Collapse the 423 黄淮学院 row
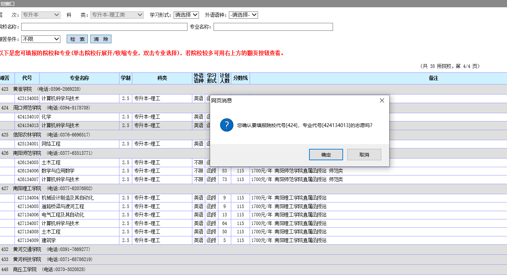Image resolution: width=507 pixels, height=279 pixels. (253, 89)
